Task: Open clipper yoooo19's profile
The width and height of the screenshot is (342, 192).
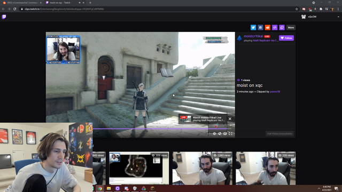Action: point(275,92)
